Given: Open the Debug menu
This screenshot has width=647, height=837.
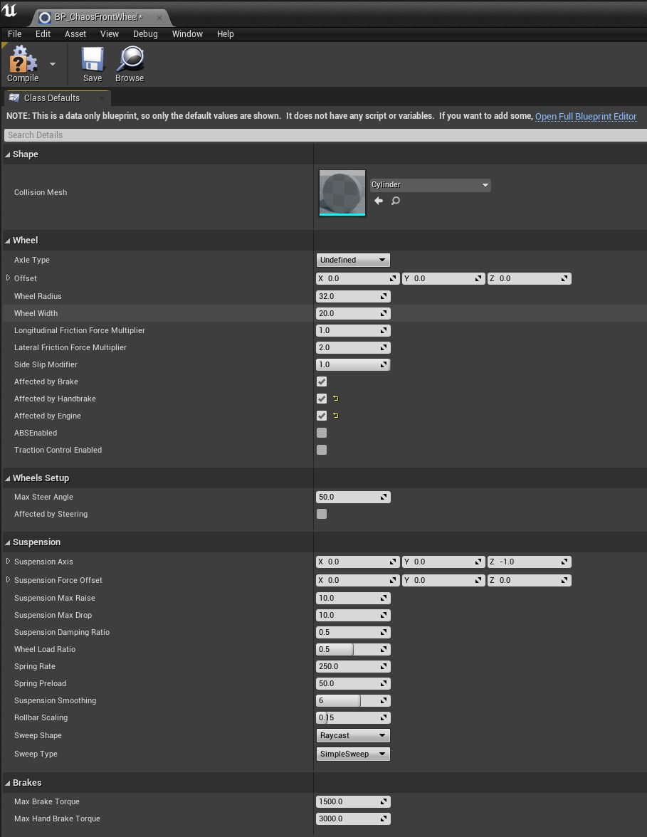Looking at the screenshot, I should 145,34.
